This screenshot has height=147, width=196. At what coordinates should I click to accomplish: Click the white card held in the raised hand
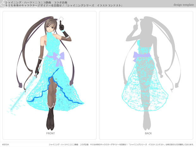click(61, 19)
